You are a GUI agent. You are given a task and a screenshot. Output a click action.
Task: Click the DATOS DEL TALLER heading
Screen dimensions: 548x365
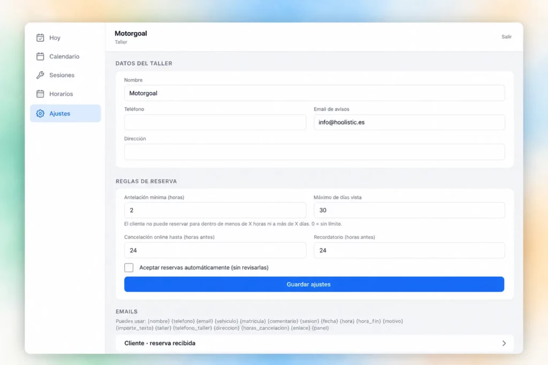[x=144, y=64]
